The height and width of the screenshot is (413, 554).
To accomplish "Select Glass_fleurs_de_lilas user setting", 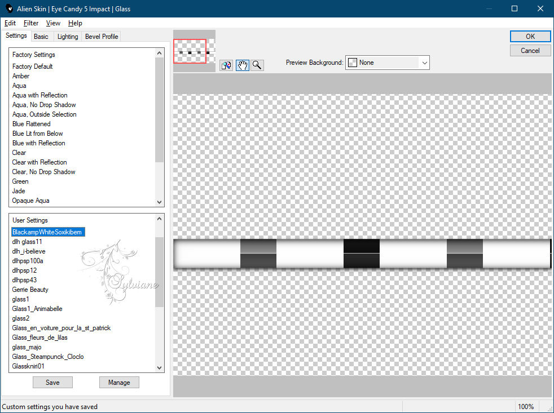I will point(39,337).
